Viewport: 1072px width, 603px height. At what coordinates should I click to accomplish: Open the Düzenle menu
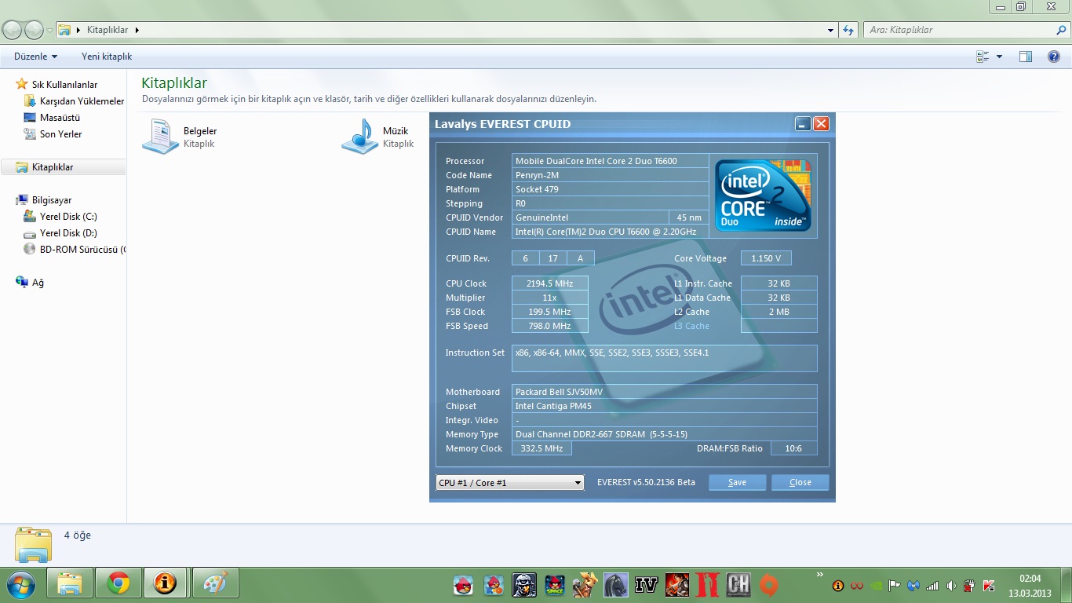[x=36, y=57]
